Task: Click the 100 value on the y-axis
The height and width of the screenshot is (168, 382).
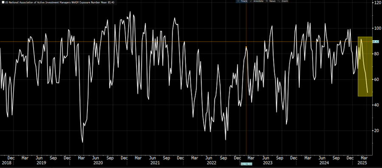Action: (x=377, y=28)
